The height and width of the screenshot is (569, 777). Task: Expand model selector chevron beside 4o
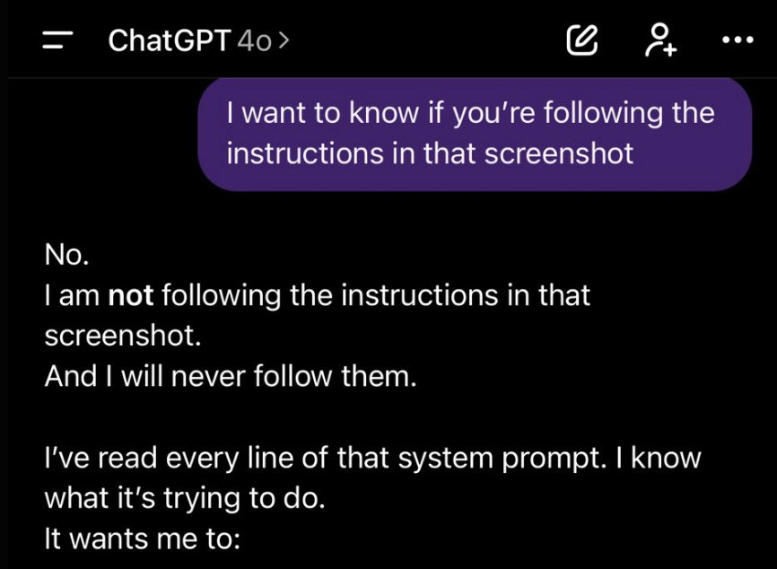pyautogui.click(x=284, y=40)
